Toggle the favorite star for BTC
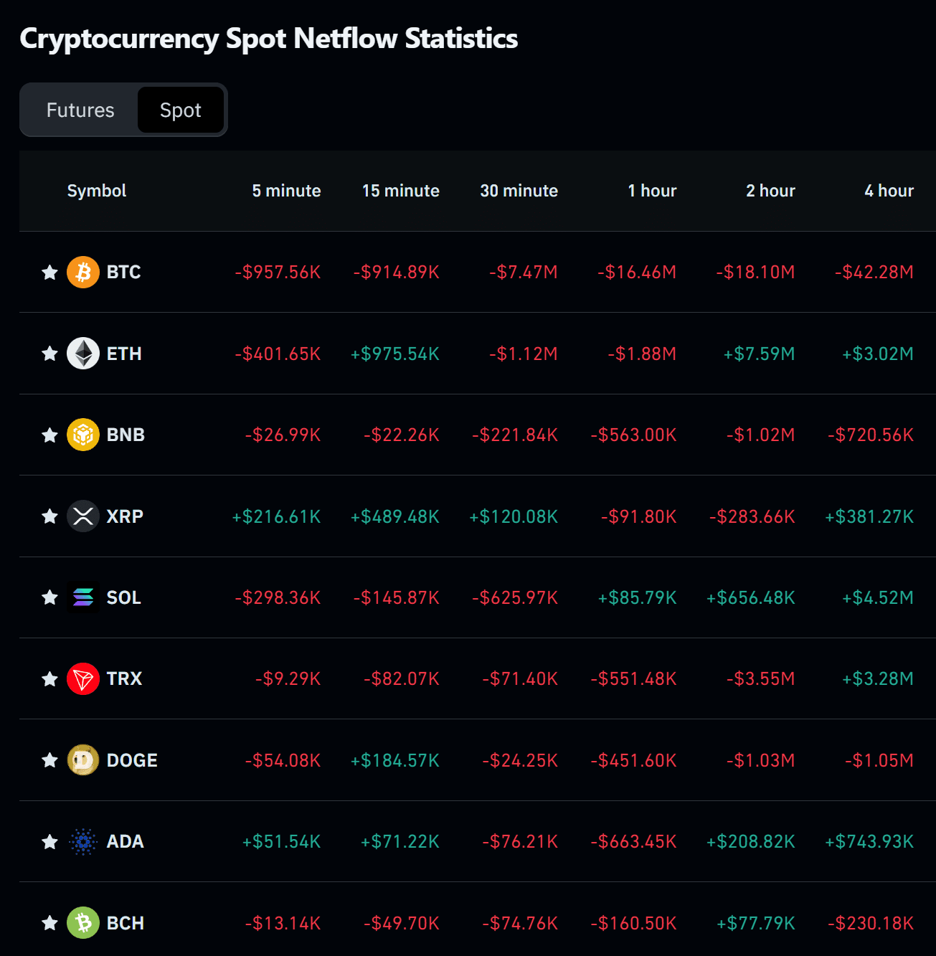The image size is (936, 956). click(49, 273)
